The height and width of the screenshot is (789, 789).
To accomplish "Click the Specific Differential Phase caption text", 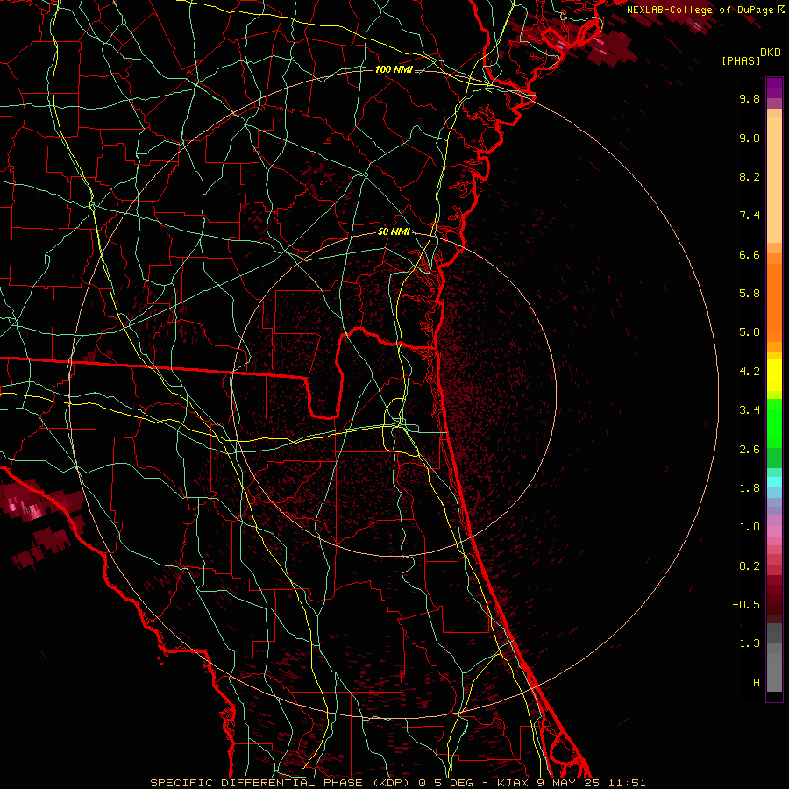I will point(397,783).
